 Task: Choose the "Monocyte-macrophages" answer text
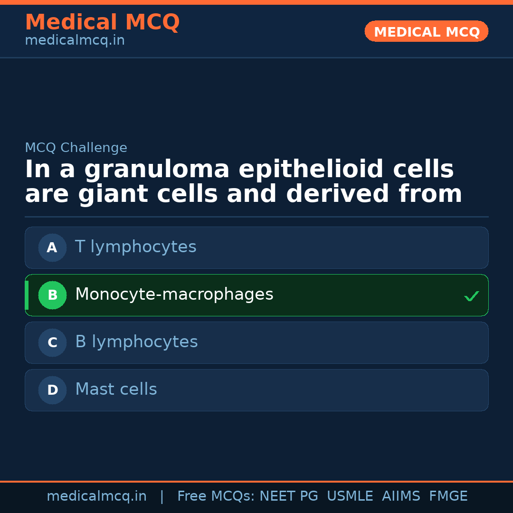click(174, 294)
